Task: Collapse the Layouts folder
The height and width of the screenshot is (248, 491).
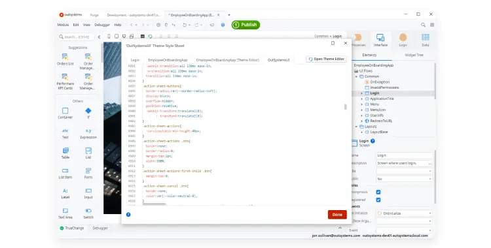Action: [356, 127]
